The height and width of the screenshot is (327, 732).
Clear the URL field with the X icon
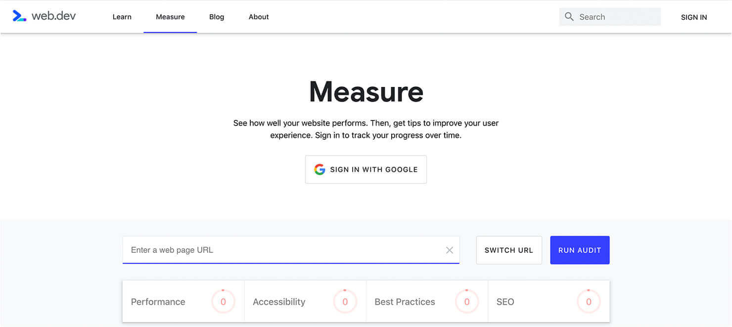pyautogui.click(x=450, y=250)
